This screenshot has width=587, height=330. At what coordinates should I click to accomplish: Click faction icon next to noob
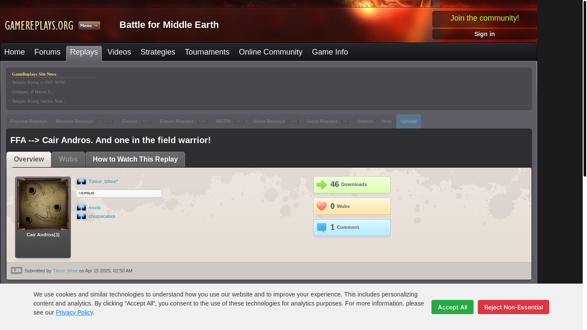81,208
